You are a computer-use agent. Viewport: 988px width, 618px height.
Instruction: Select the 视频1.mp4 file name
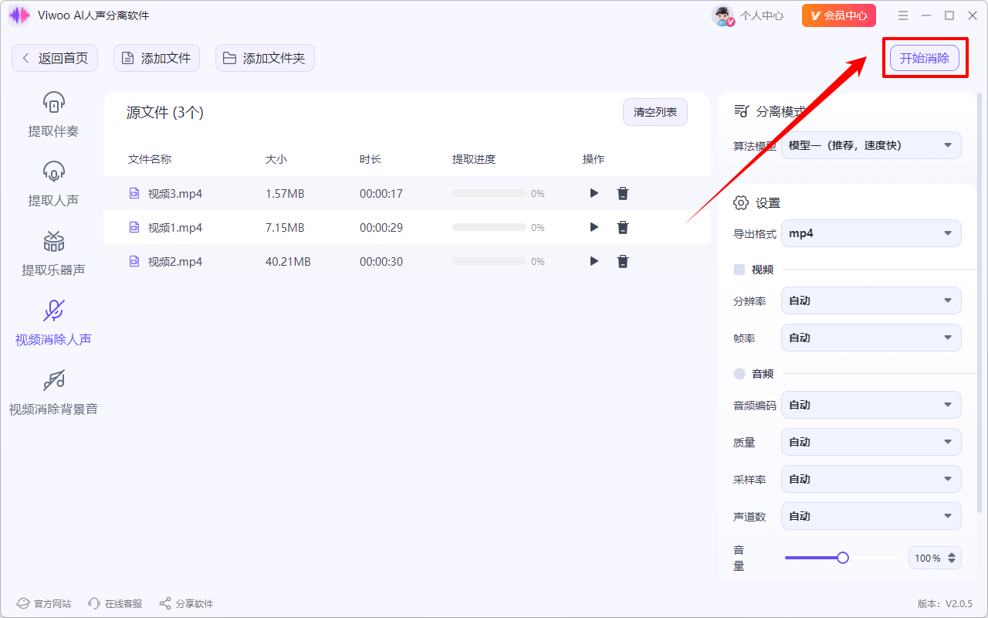tap(175, 227)
